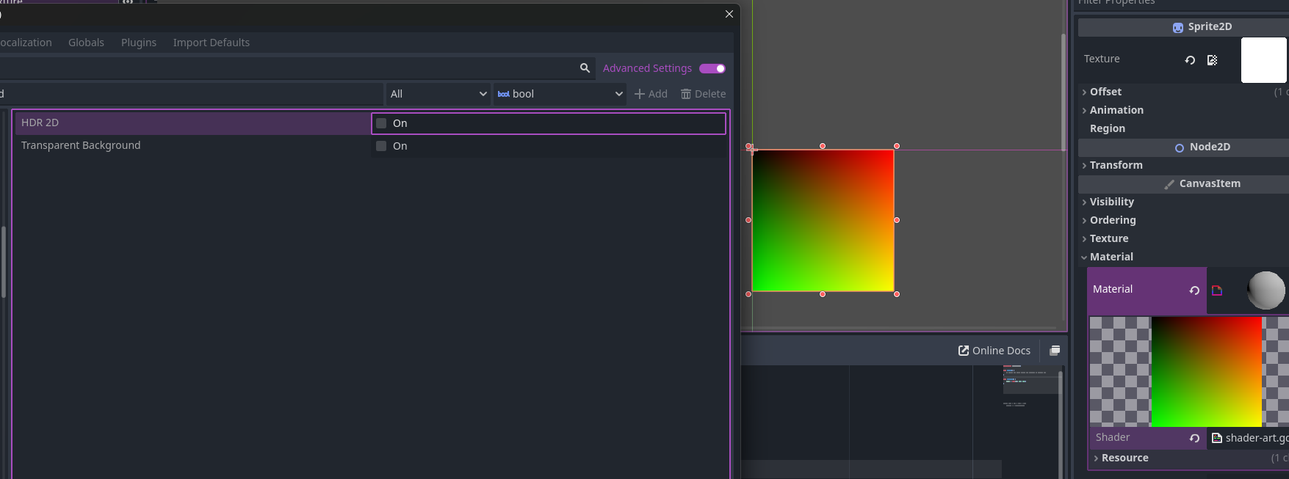Toggle the Advanced Settings switch

tap(712, 68)
